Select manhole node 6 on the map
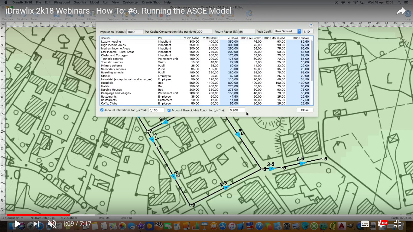Viewport: 413px width, 232px height. (x=322, y=159)
